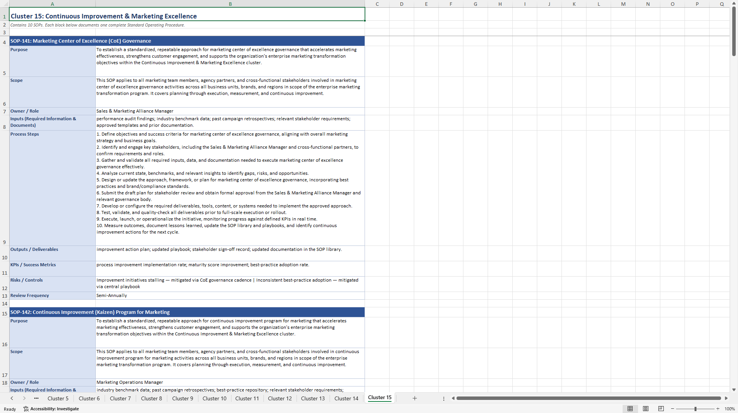Image resolution: width=738 pixels, height=413 pixels.
Task: Select the 'Review Frequency' label cell
Action: pyautogui.click(x=52, y=296)
